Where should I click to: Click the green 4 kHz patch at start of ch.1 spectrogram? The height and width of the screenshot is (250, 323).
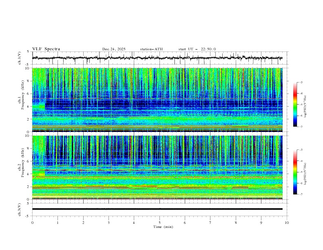[39, 107]
